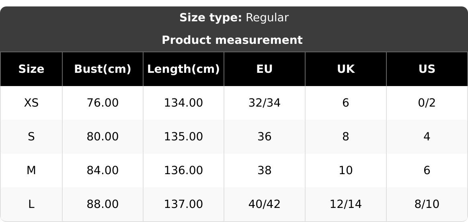Select the EU column header

pyautogui.click(x=265, y=69)
